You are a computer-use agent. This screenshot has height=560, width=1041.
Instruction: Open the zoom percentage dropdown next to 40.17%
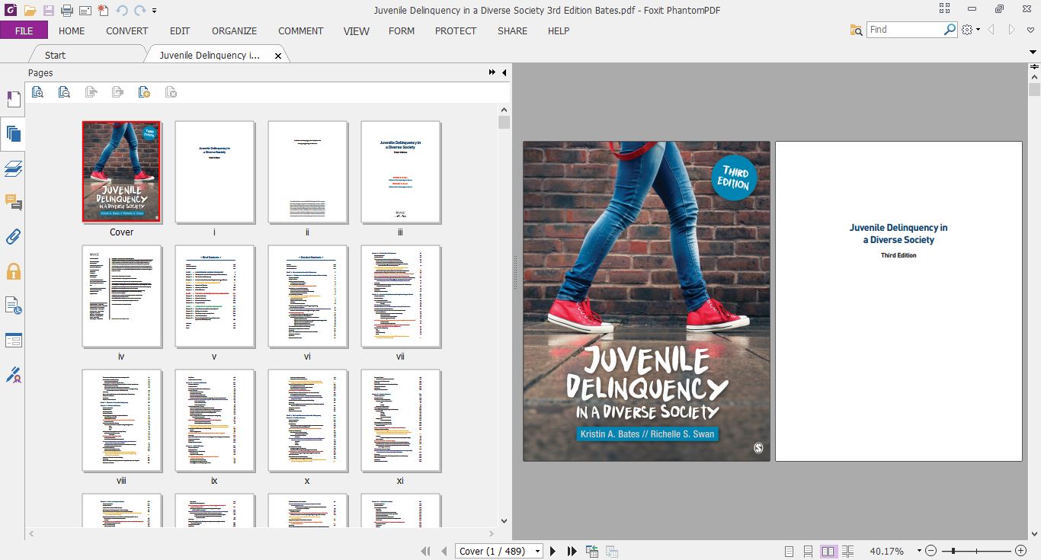click(919, 551)
